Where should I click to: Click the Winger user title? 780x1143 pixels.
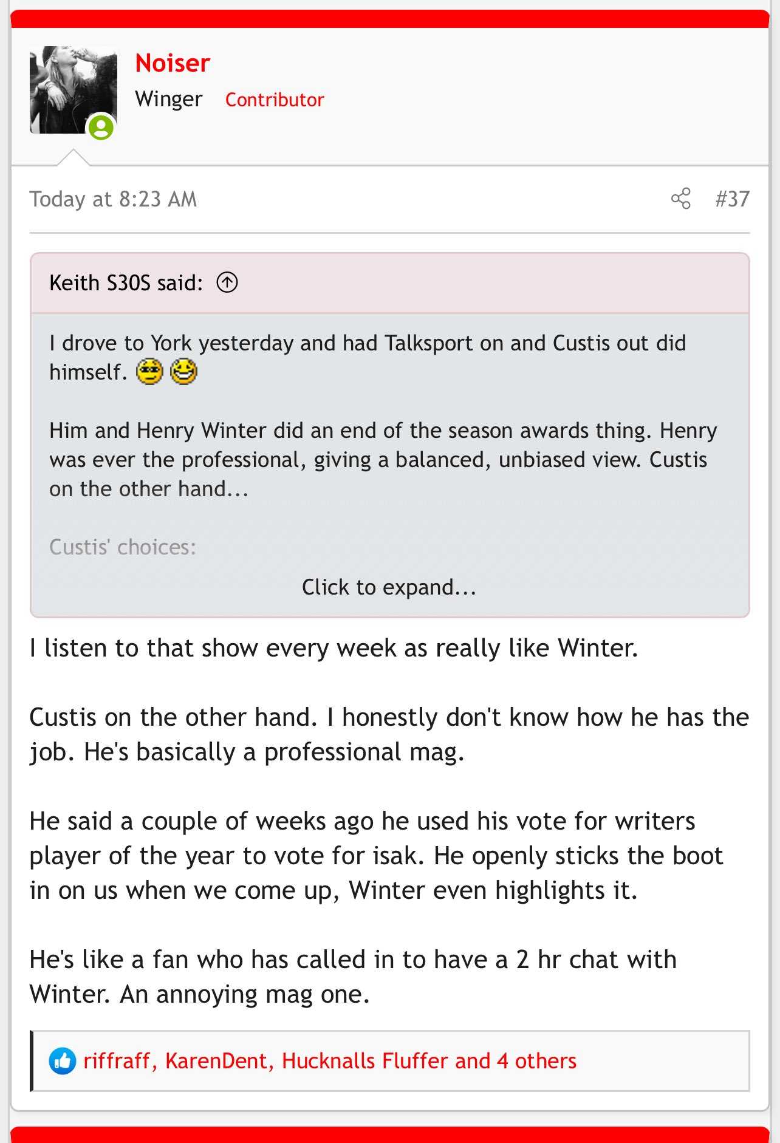tap(169, 99)
